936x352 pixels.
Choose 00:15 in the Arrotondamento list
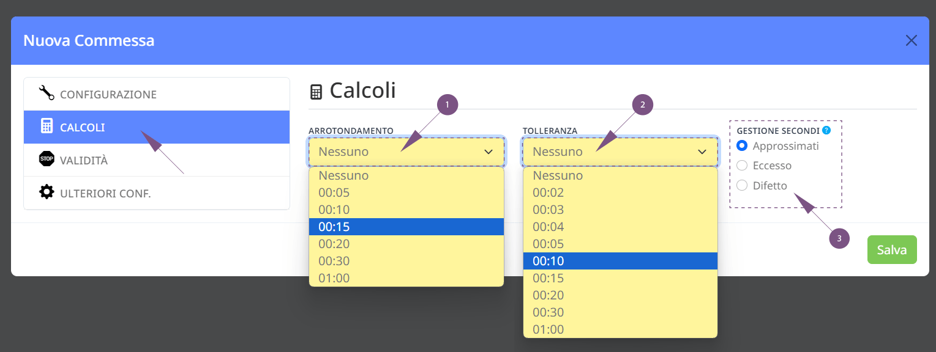[406, 227]
